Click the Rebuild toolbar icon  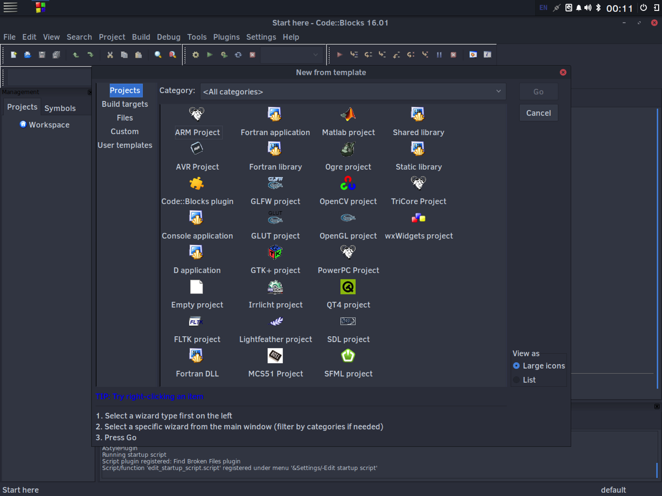238,55
